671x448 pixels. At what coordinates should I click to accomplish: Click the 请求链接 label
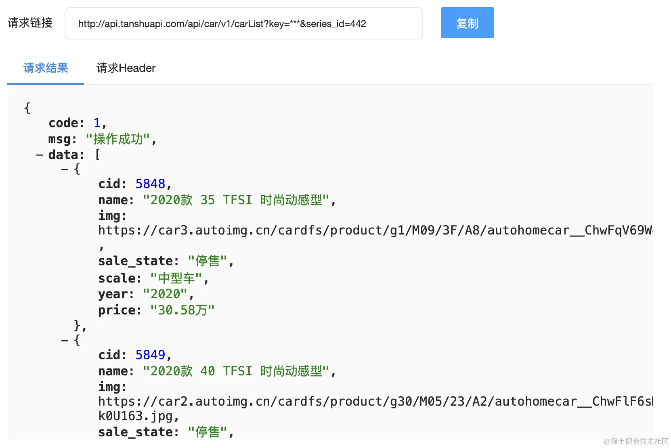click(30, 23)
